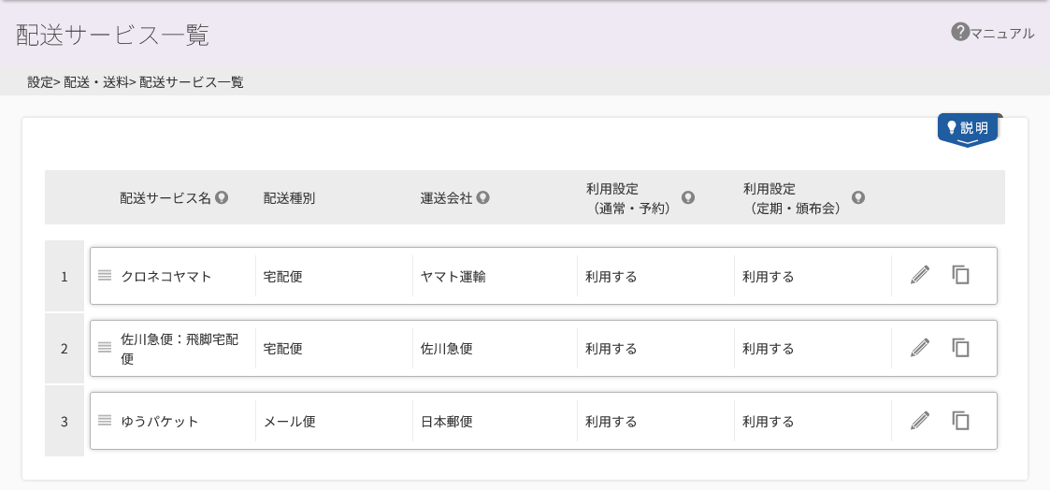Screen dimensions: 1050x490
Task: Expand the 説明 help banner
Action: click(968, 130)
